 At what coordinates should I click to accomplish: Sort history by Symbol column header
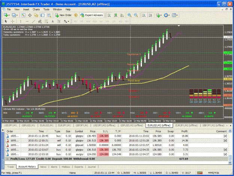[79, 131]
